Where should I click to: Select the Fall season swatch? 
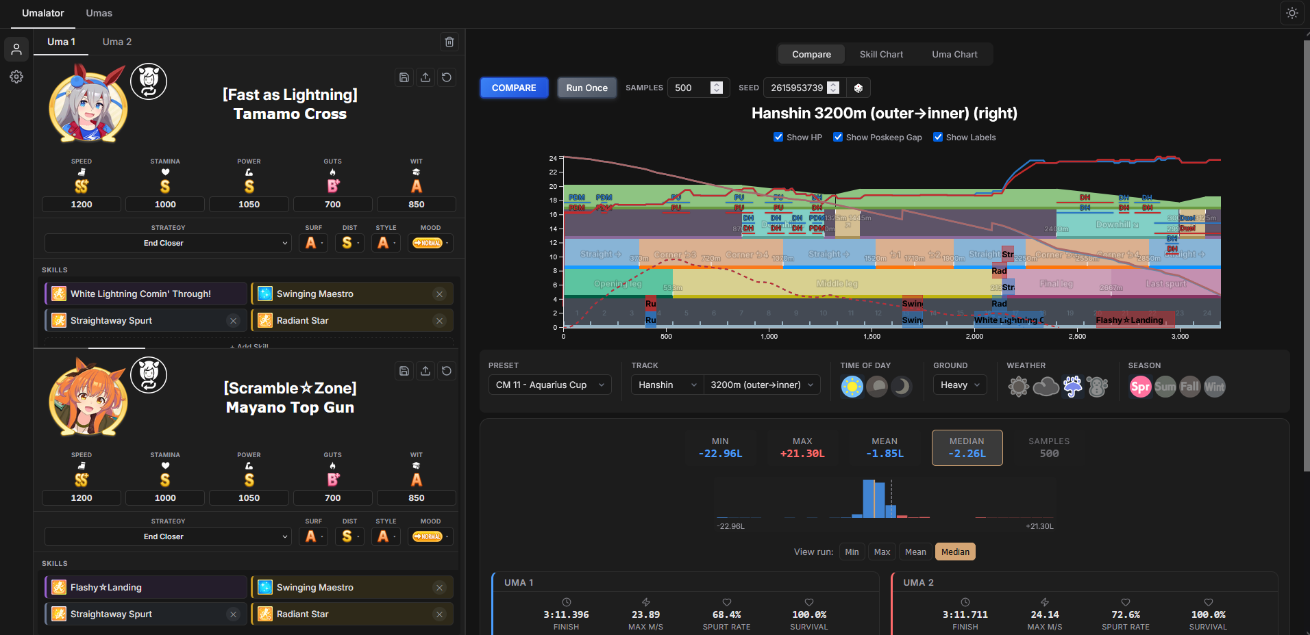coord(1189,387)
